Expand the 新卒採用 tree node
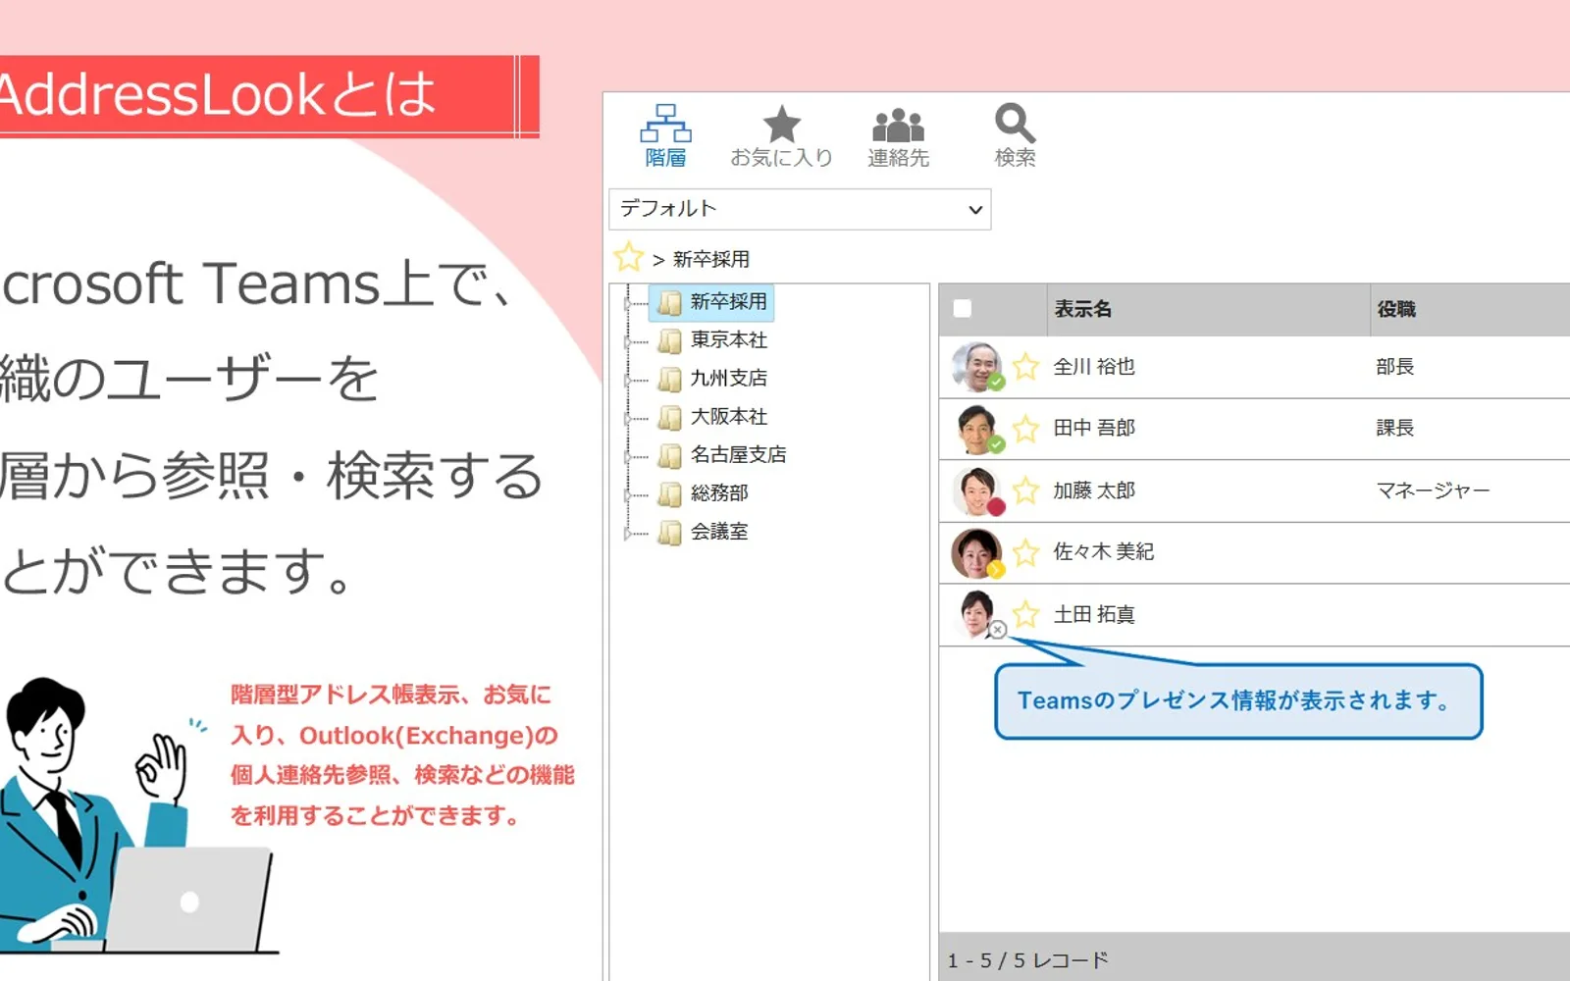The image size is (1570, 981). coord(628,304)
